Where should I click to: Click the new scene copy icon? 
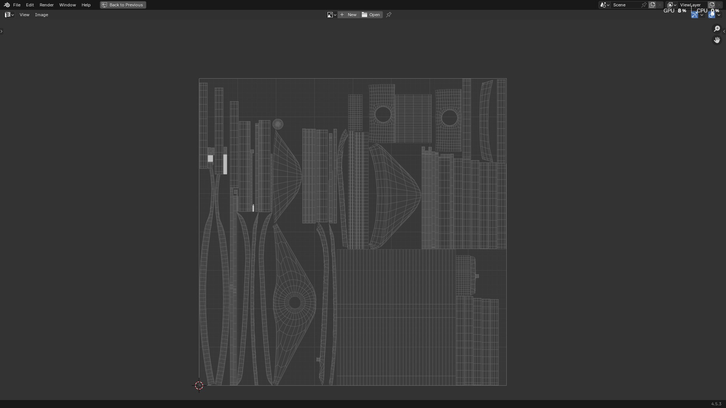click(x=652, y=5)
